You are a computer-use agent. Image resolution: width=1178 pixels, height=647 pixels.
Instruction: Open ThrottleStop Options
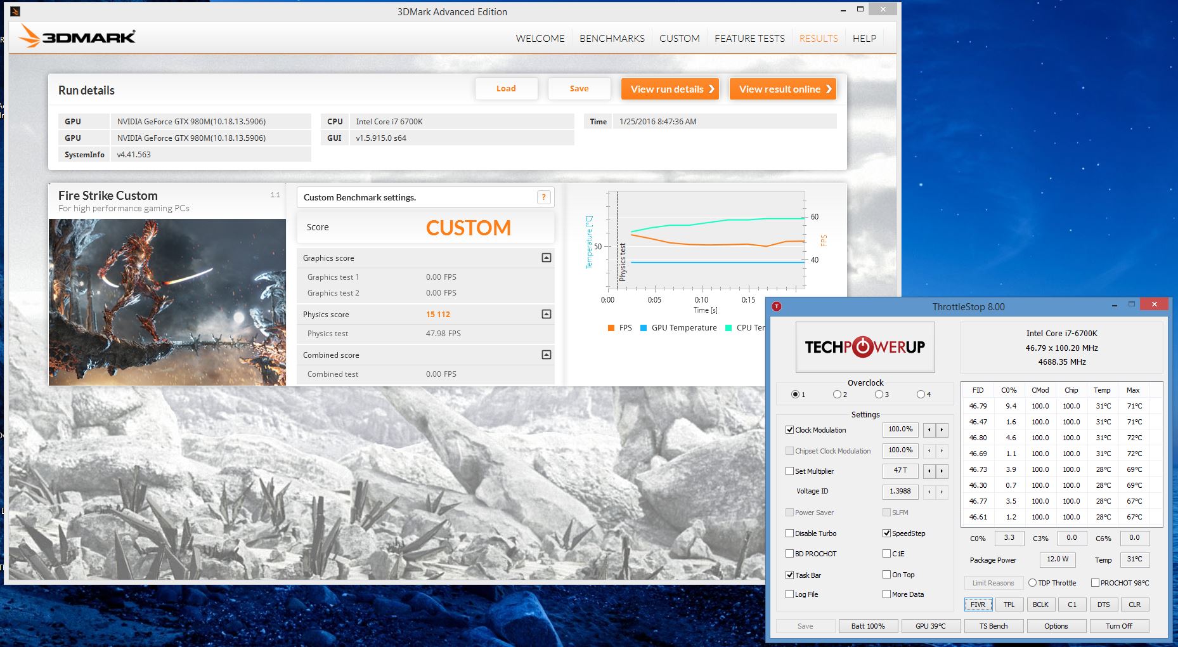pyautogui.click(x=1056, y=626)
